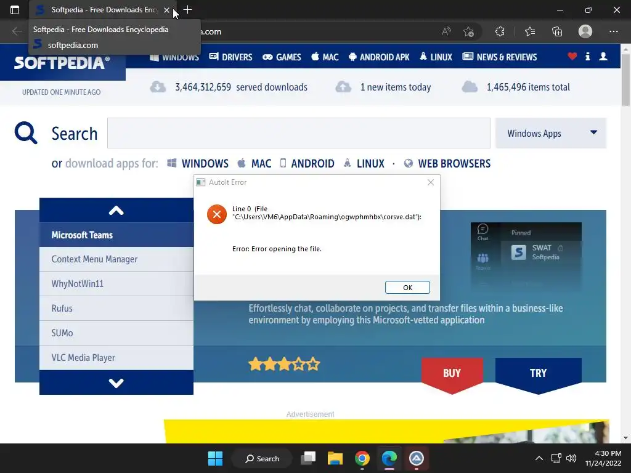Move the app list down with chevron
This screenshot has width=631, height=473.
click(x=116, y=382)
